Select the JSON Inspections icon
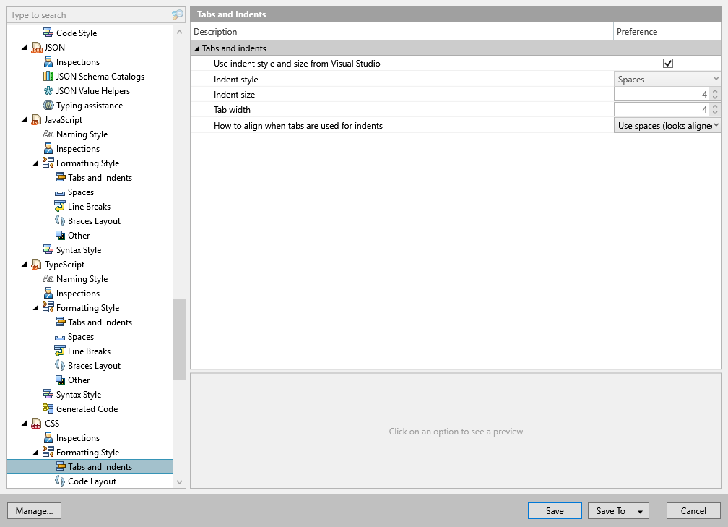The height and width of the screenshot is (527, 728). [x=48, y=61]
